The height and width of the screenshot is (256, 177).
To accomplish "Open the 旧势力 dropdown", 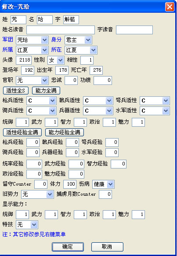I will (37, 194).
